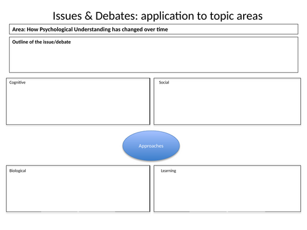Select the Area text box
This screenshot has height=230, width=307.
click(x=153, y=29)
